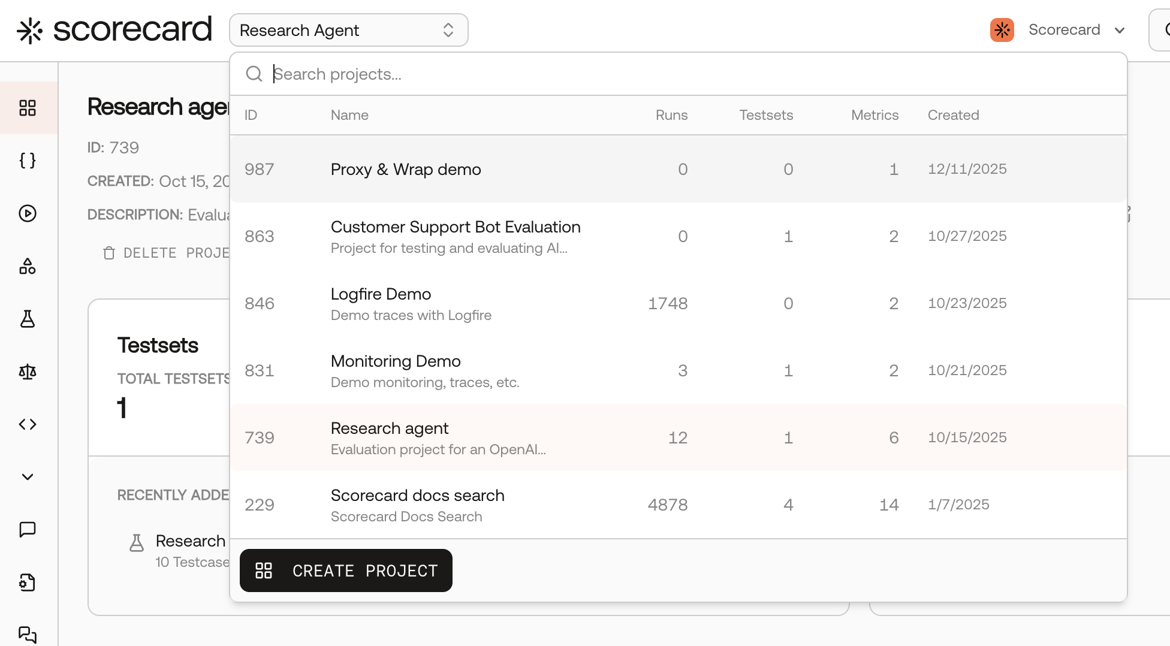The width and height of the screenshot is (1170, 646).
Task: Click the orange Scorecard organization avatar
Action: (1002, 30)
